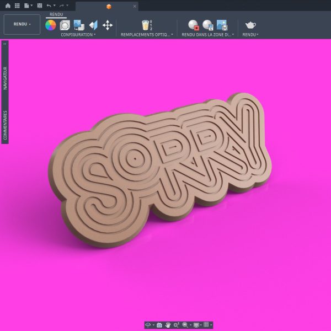Click the Decal image icon
This screenshot has width=331, height=331.
click(x=79, y=25)
